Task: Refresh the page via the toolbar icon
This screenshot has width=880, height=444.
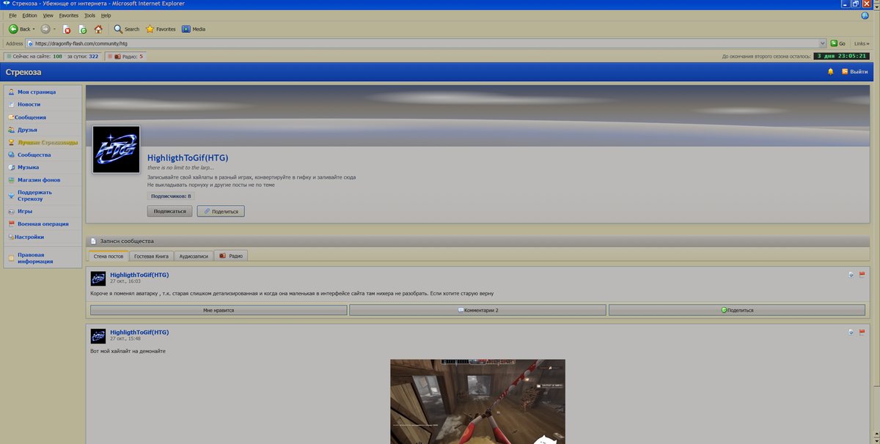Action: 82,29
